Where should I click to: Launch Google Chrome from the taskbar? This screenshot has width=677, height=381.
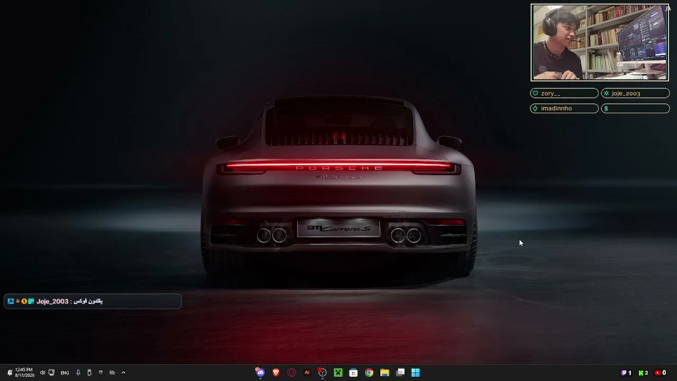click(369, 373)
